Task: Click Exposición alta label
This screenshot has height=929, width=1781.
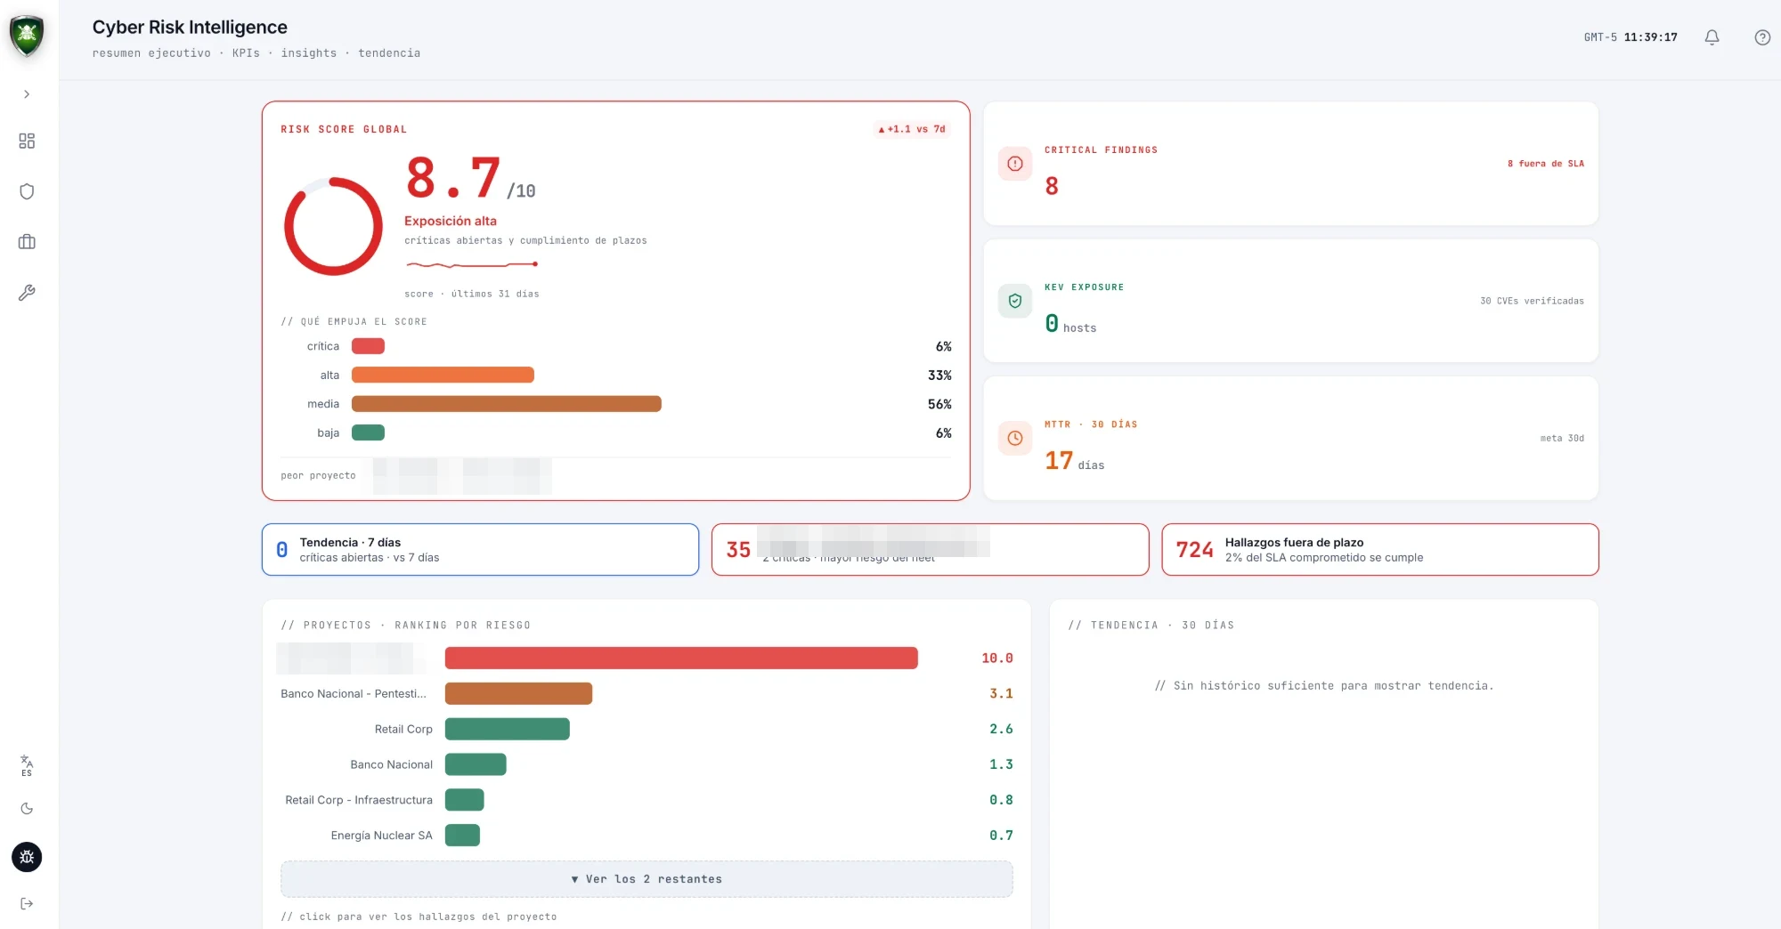Action: click(x=451, y=221)
